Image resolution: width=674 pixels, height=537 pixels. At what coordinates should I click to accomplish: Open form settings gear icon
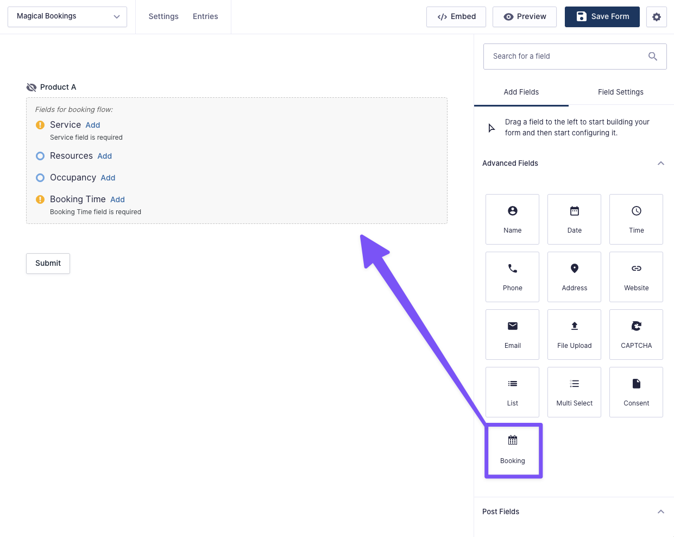click(656, 17)
